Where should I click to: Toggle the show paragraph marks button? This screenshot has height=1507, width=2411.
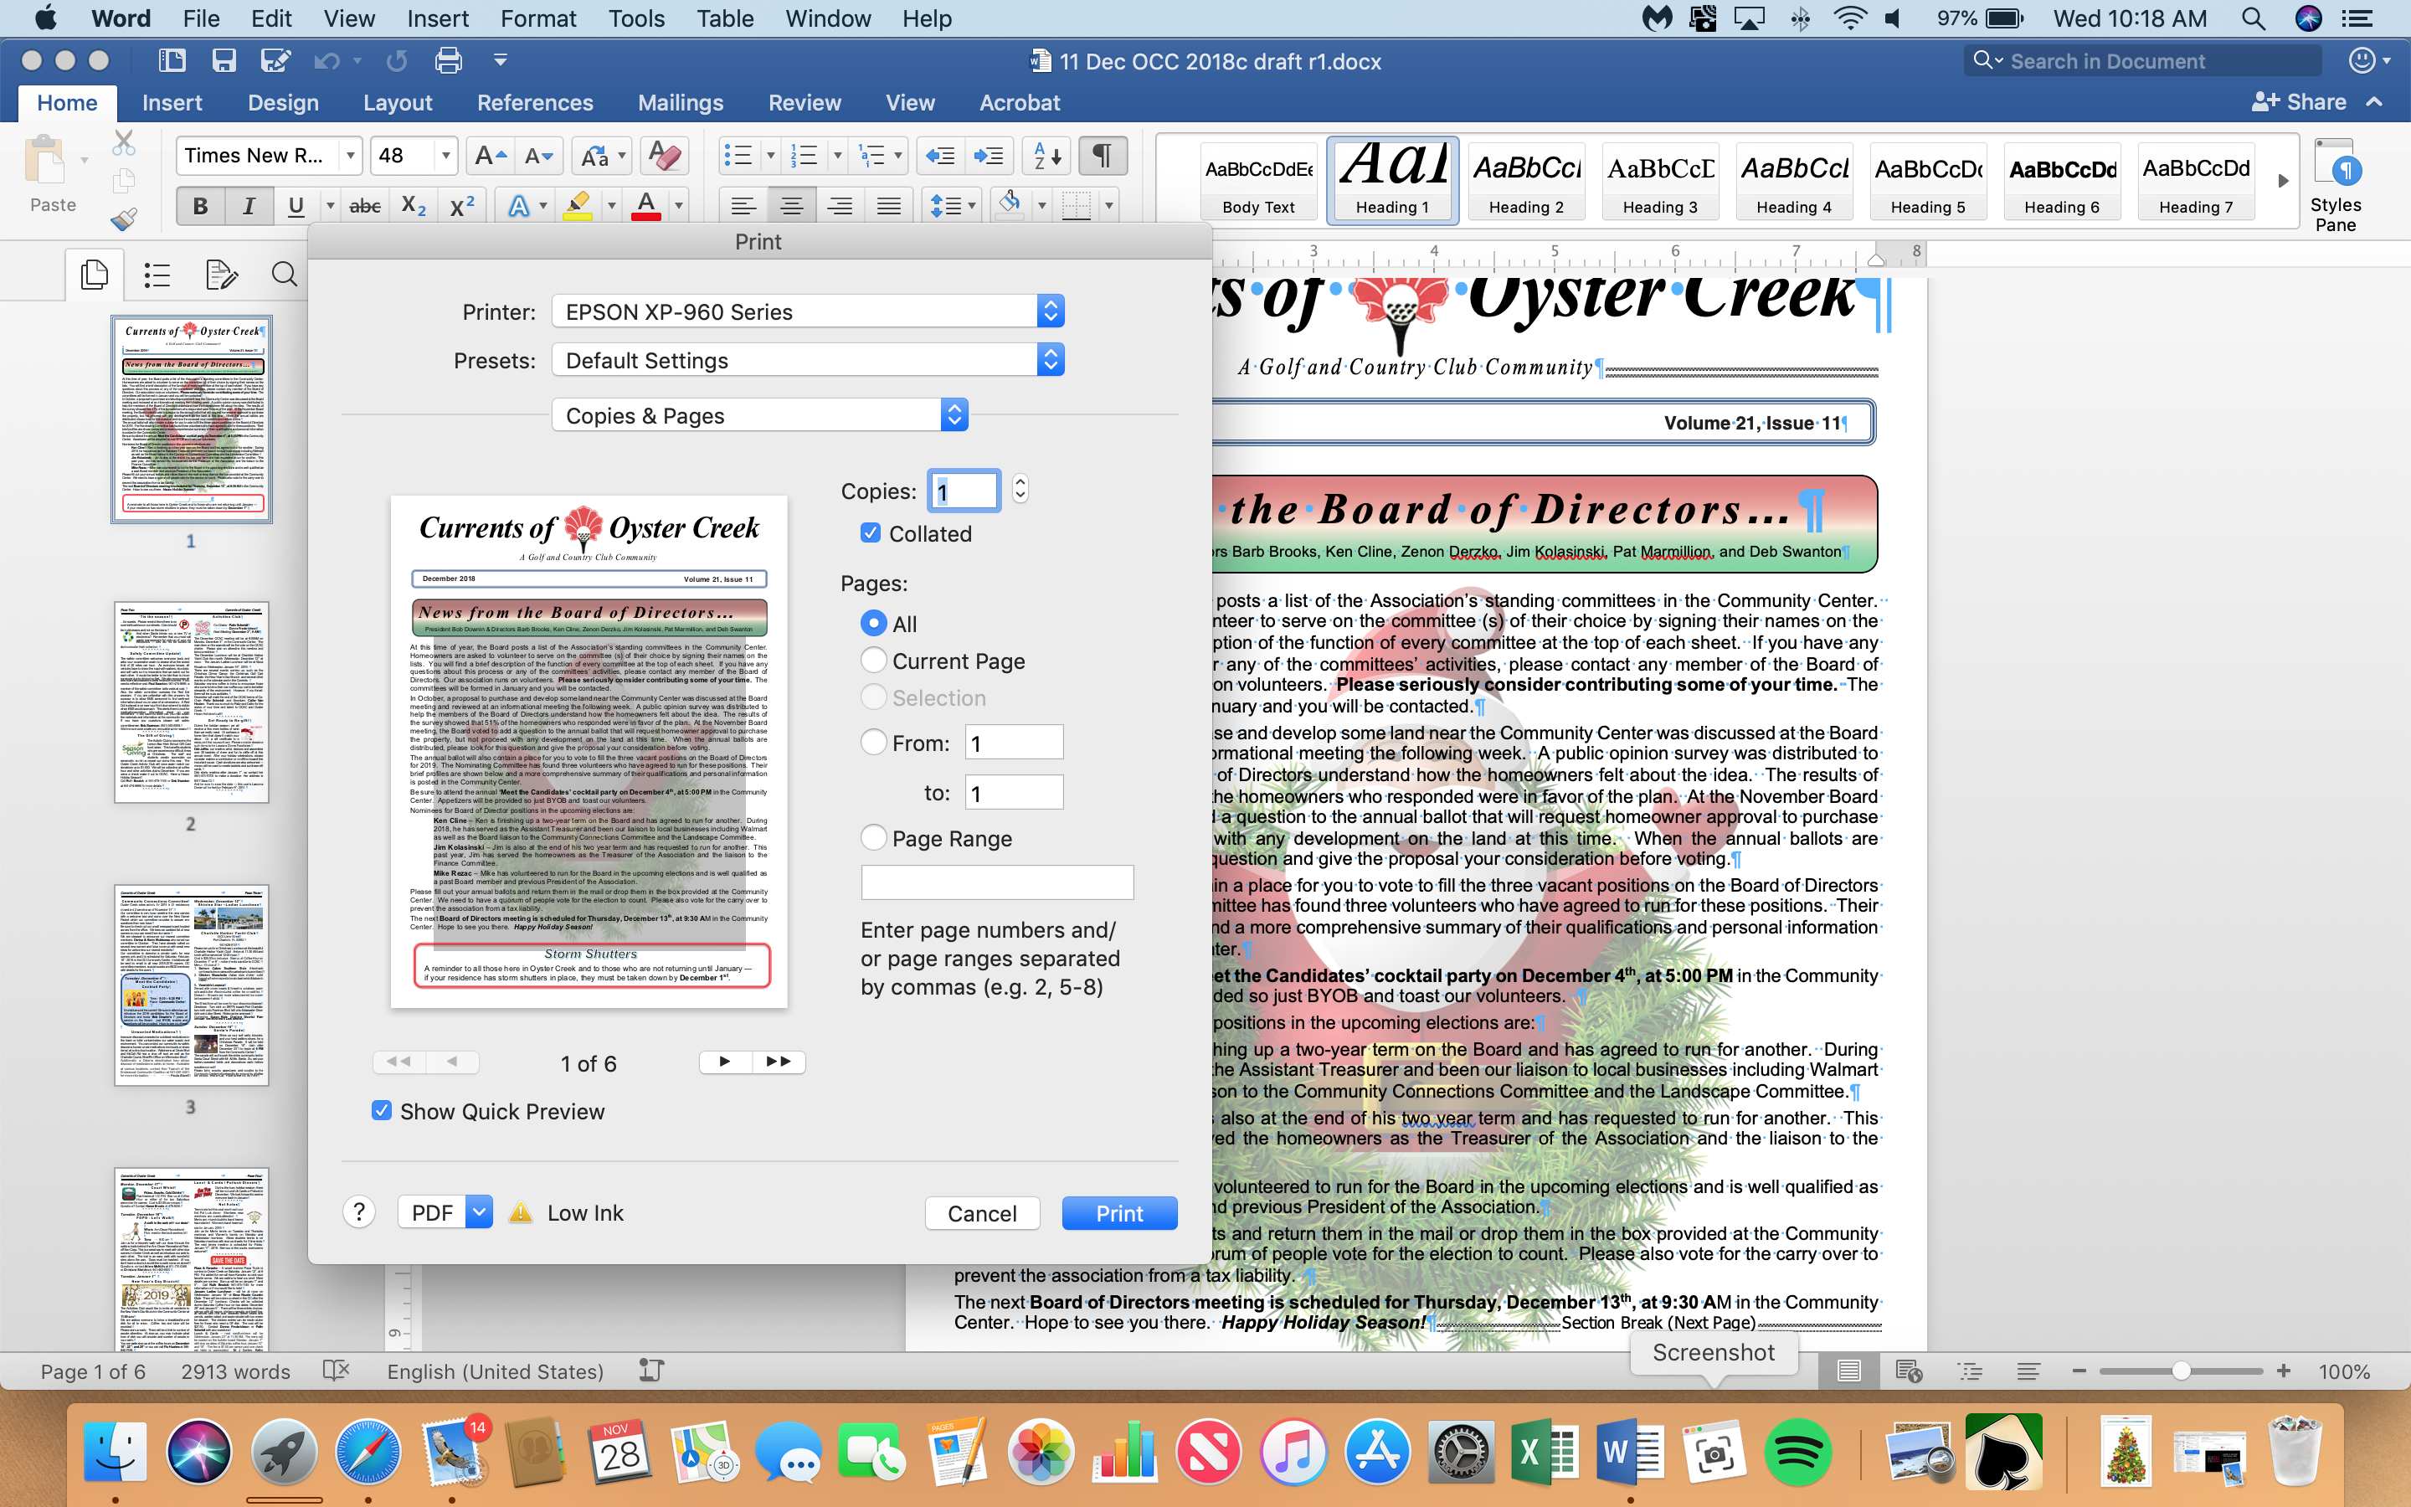1102,156
